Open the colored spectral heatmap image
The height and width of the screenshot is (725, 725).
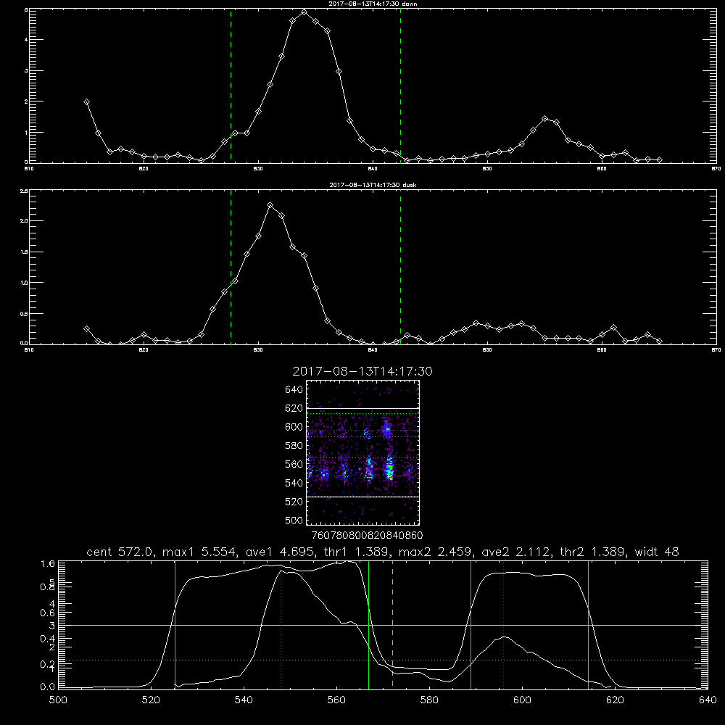(362, 452)
